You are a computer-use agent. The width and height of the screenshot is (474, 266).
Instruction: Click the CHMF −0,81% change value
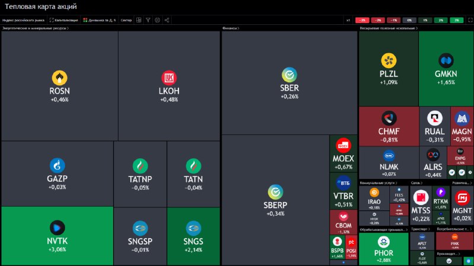[x=389, y=140]
